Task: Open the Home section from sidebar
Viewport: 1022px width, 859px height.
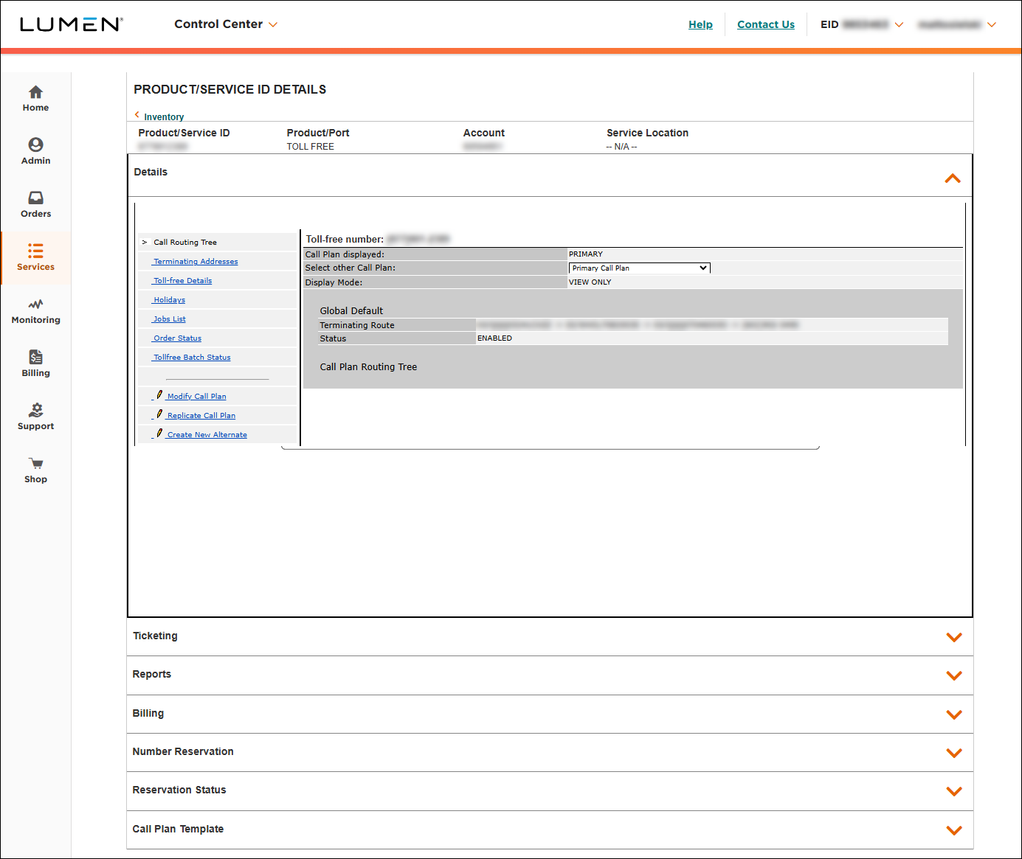Action: click(x=35, y=97)
